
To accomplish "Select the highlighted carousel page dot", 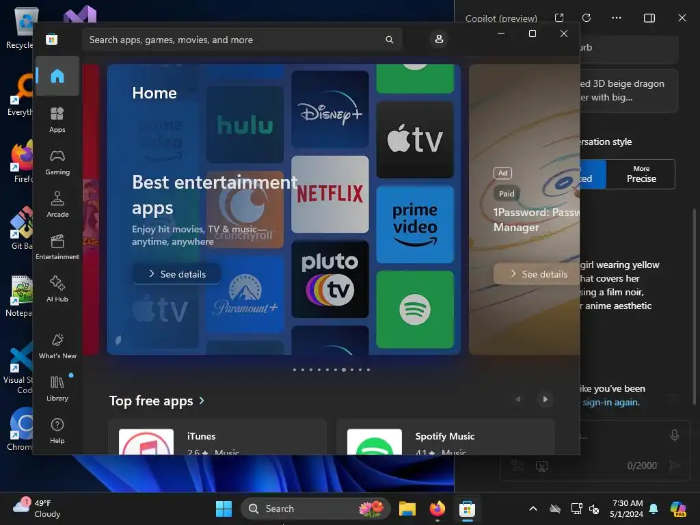I will [344, 370].
